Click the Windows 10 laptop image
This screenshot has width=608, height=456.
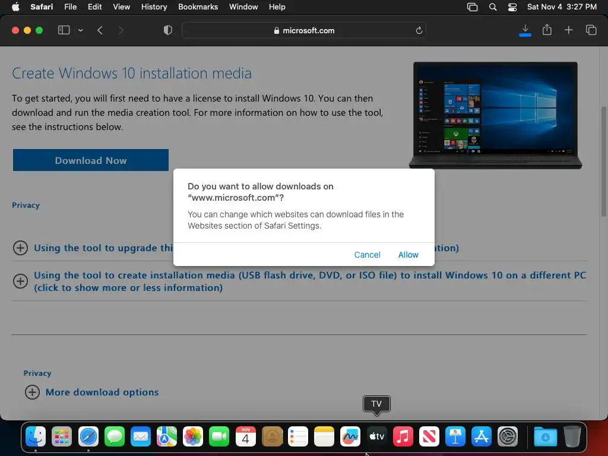coord(496,115)
